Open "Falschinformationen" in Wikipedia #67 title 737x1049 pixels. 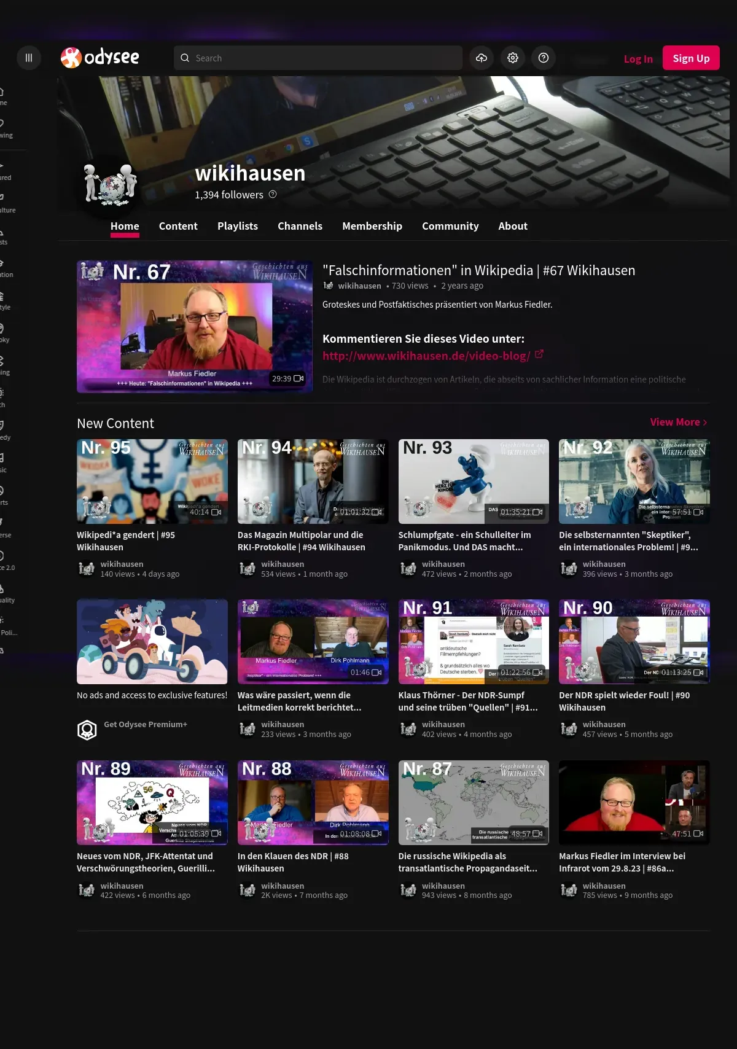point(479,270)
